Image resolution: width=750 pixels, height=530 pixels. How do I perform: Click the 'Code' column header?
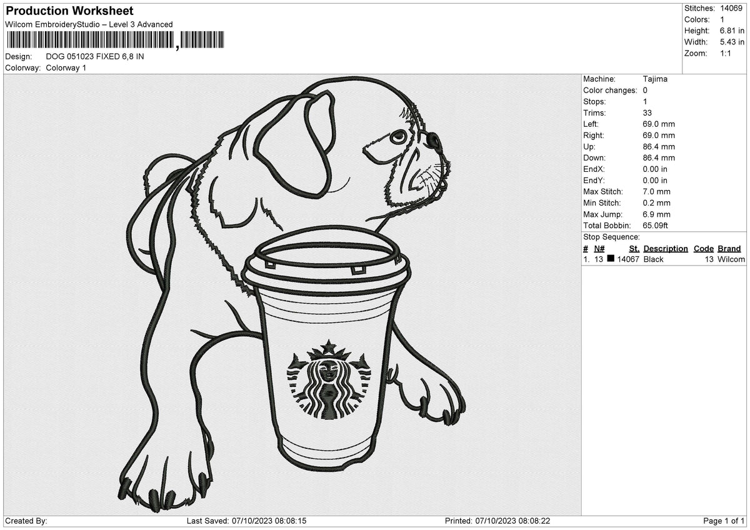[x=704, y=248]
